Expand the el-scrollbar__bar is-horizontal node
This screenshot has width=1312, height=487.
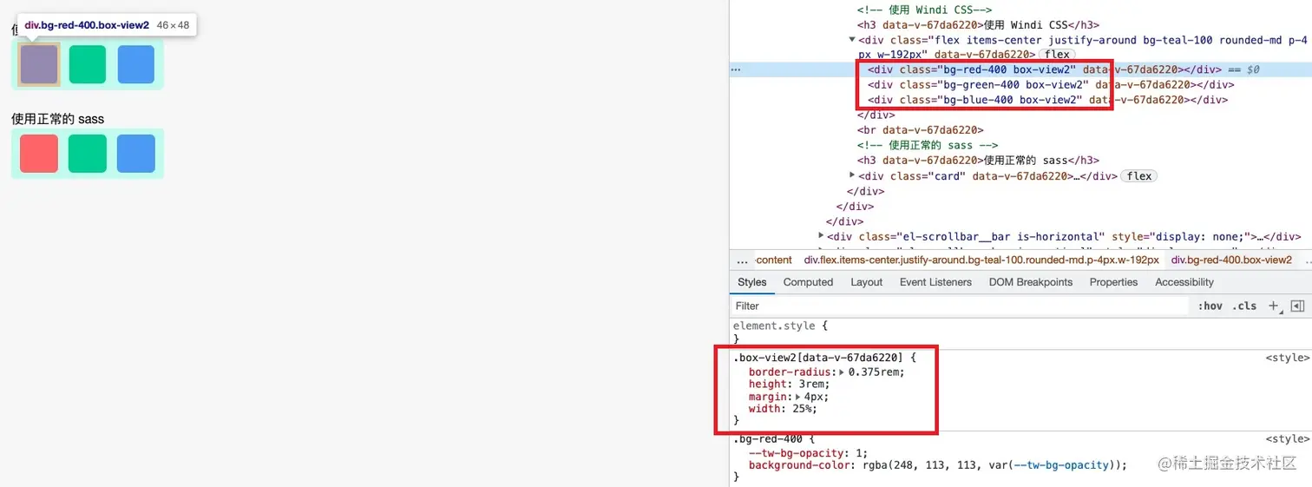click(821, 236)
